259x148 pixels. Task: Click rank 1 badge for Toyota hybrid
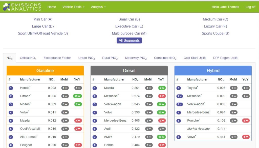pyautogui.click(x=179, y=88)
